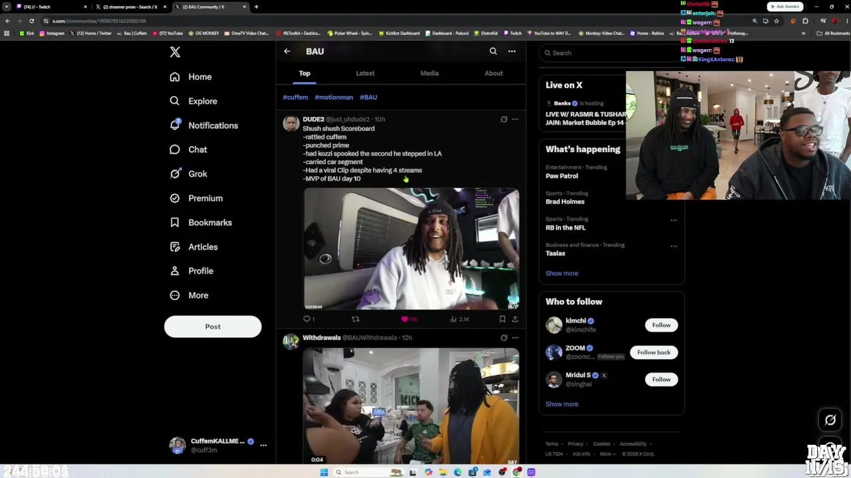Screen dimensions: 851x478
Task: Open Bookmarks in the sidebar
Action: tap(201, 222)
